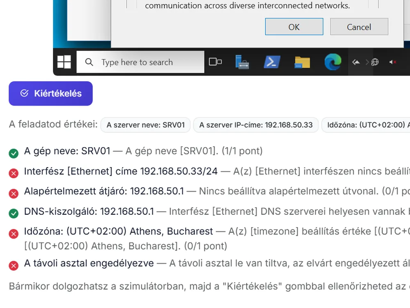Click the '(1/1 pont)' score text
This screenshot has height=308, width=410.
pos(242,151)
